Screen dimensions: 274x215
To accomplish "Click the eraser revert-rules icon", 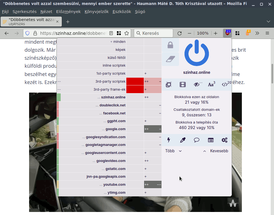I will click(x=170, y=59).
